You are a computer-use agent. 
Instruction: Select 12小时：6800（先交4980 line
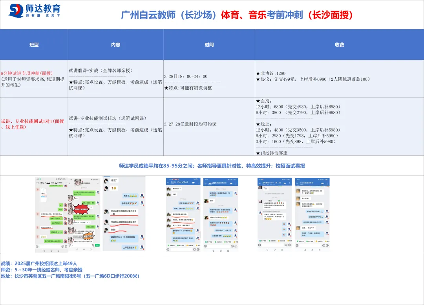click(x=298, y=107)
